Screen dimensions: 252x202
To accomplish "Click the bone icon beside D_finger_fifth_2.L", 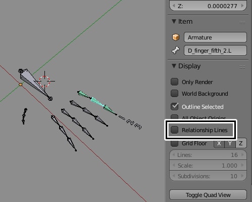I will [x=176, y=50].
